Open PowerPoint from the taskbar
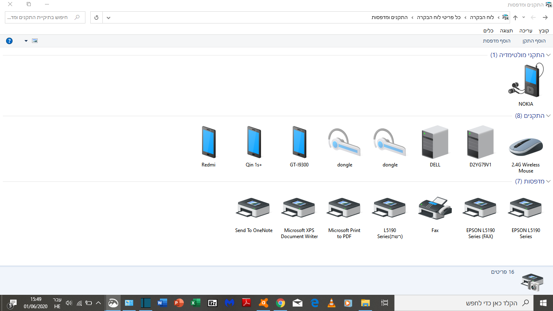The height and width of the screenshot is (311, 553). point(179,302)
